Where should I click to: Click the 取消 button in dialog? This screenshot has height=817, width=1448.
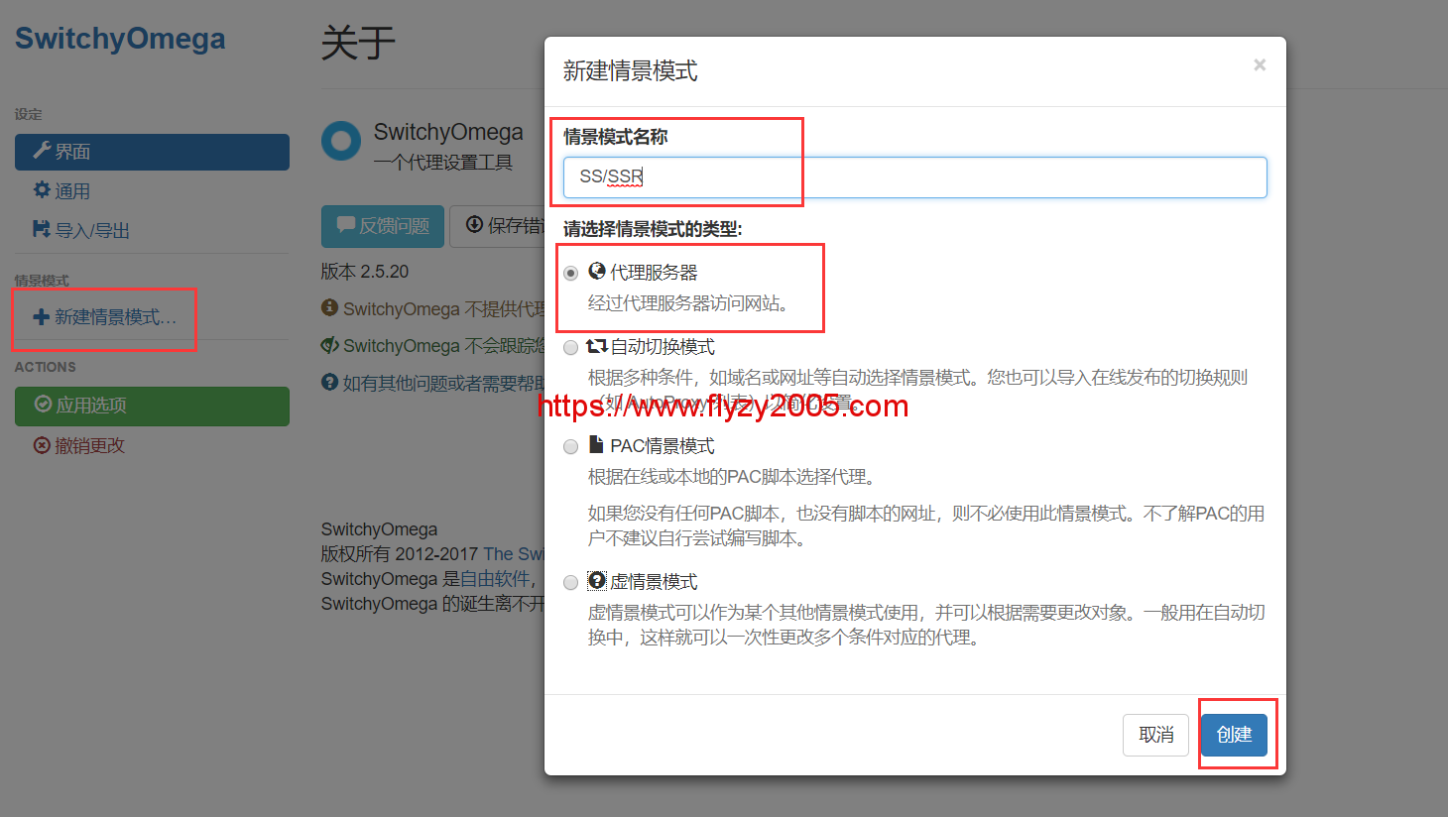pos(1156,735)
